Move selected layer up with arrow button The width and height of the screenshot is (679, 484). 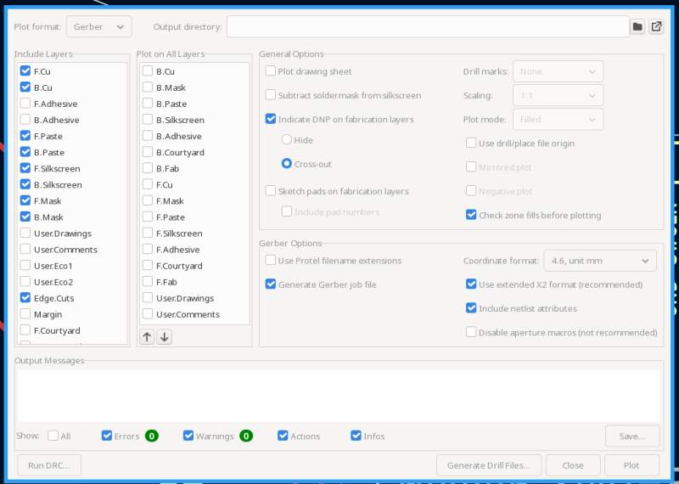click(147, 336)
